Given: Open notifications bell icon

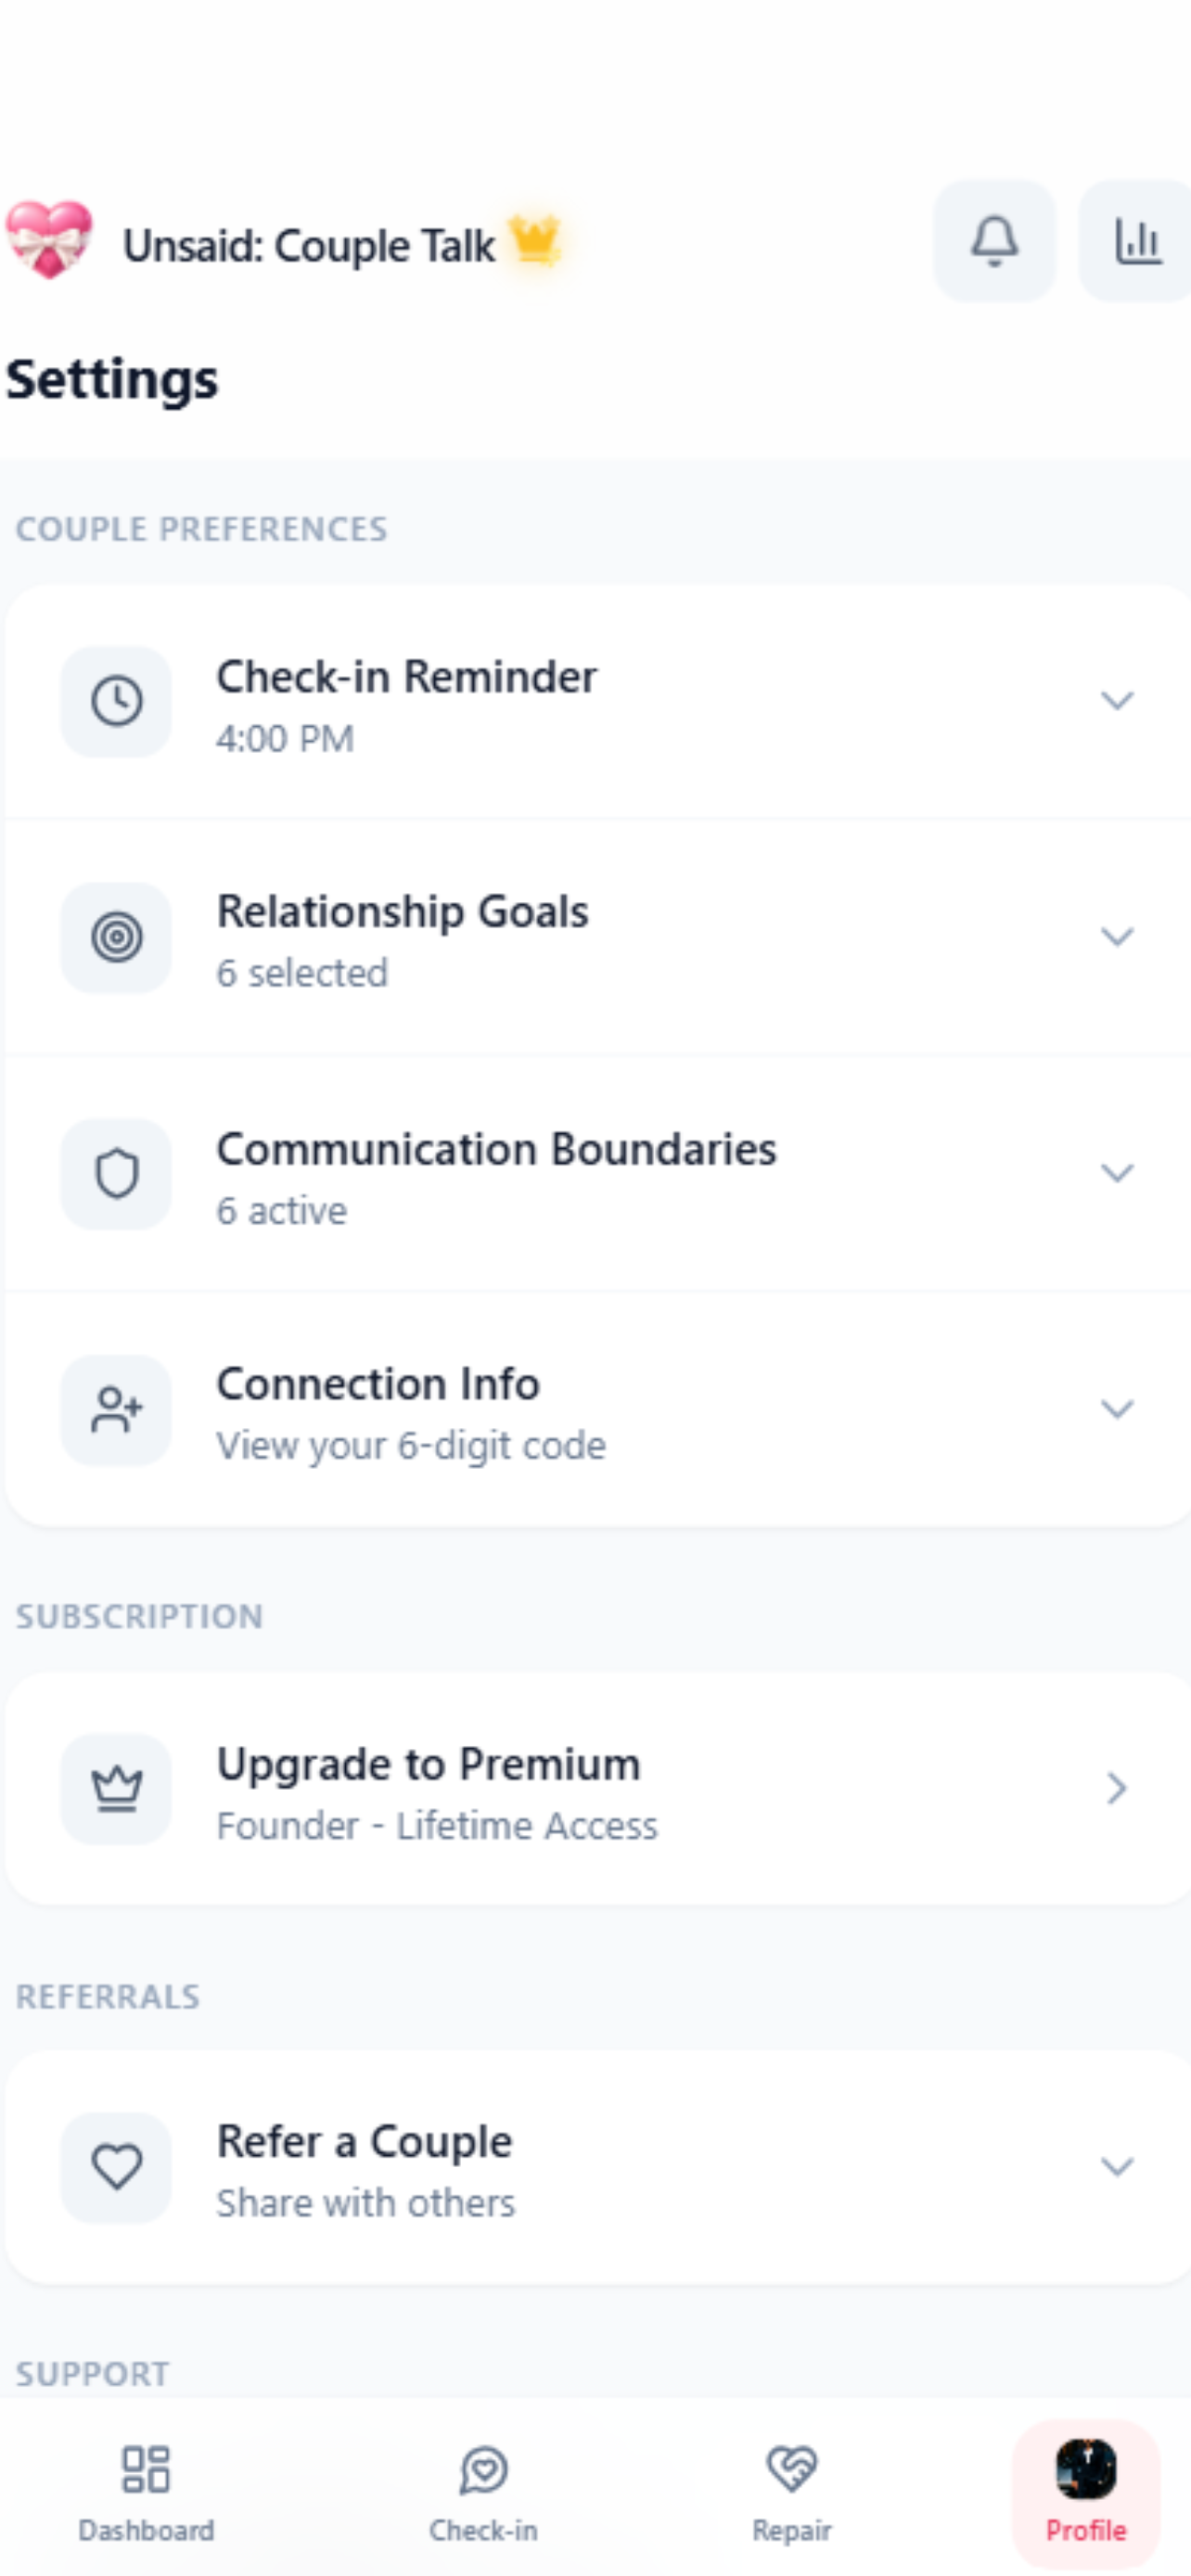Looking at the screenshot, I should point(994,241).
